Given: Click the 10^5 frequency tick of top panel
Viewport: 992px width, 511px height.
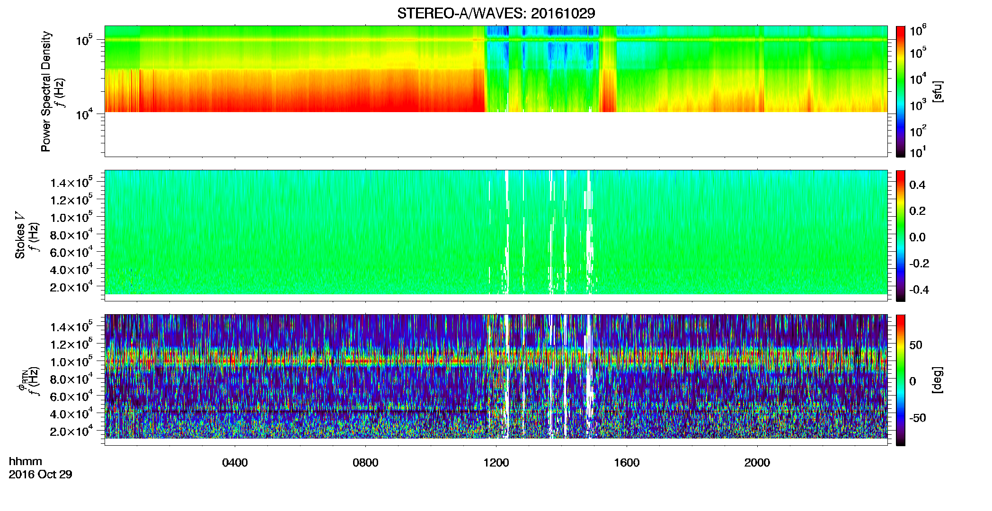Looking at the screenshot, I should point(84,40).
